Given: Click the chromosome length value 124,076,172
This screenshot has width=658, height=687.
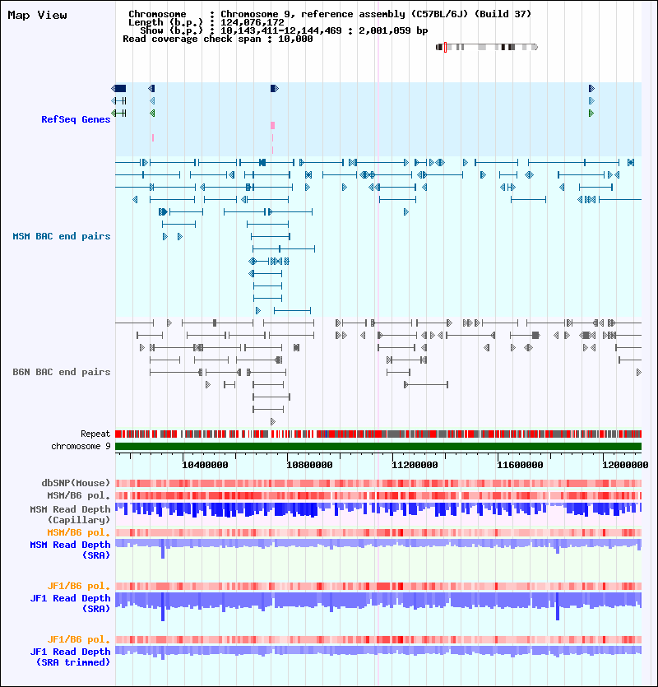Looking at the screenshot, I should point(253,22).
